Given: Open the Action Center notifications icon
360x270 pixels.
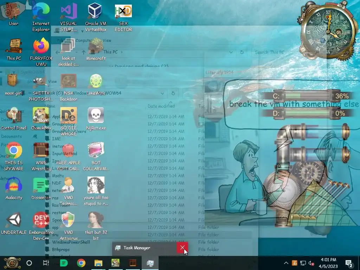Looking at the screenshot, I should 349,264.
